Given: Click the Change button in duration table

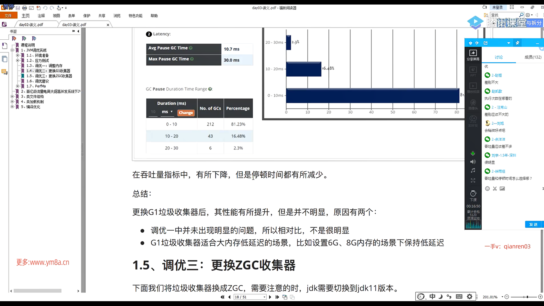Looking at the screenshot, I should tap(186, 113).
